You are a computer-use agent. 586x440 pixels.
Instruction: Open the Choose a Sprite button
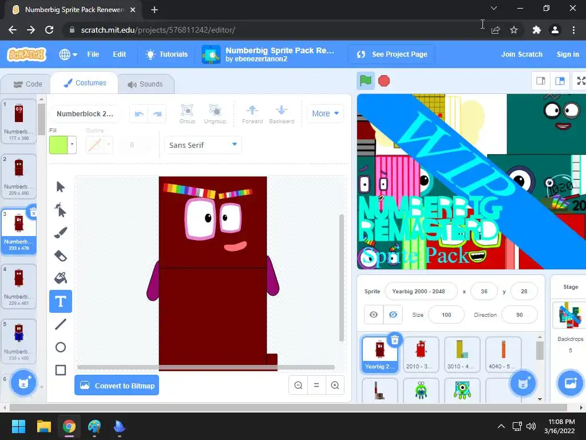click(523, 383)
